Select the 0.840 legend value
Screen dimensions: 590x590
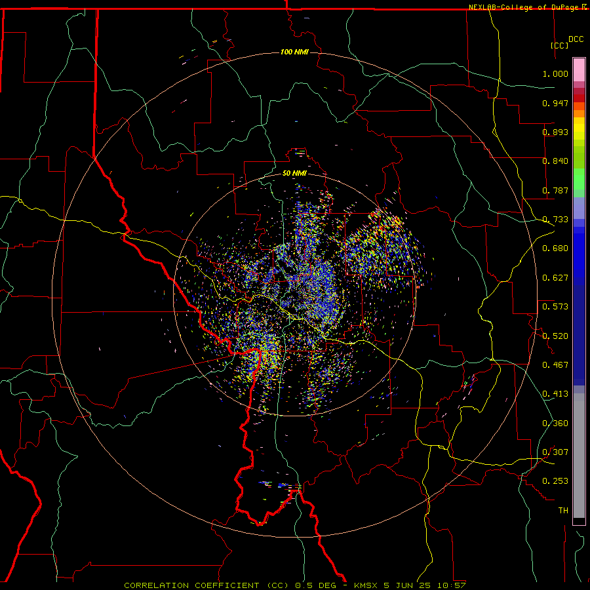point(555,161)
